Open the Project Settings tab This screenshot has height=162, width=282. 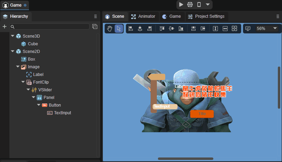[x=207, y=16]
